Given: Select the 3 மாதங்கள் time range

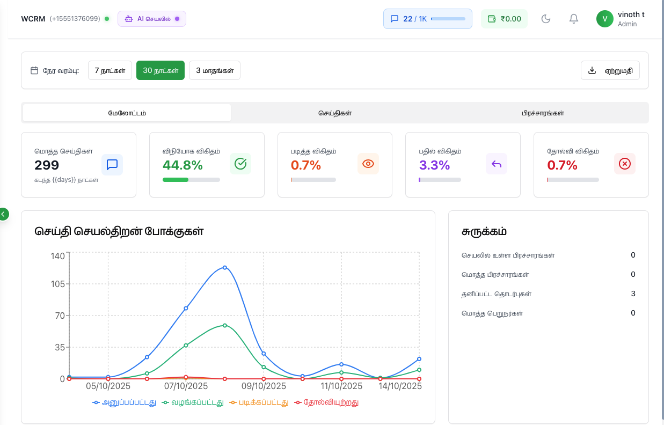Looking at the screenshot, I should (215, 70).
